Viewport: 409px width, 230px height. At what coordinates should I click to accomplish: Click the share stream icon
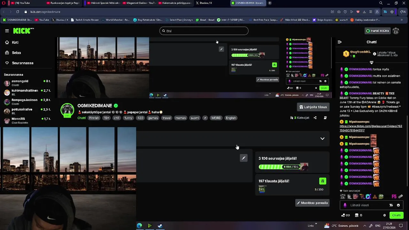coord(315,118)
